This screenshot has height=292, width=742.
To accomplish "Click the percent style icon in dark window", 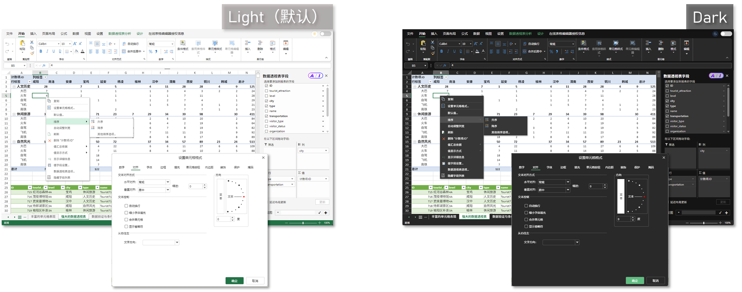I will 551,51.
